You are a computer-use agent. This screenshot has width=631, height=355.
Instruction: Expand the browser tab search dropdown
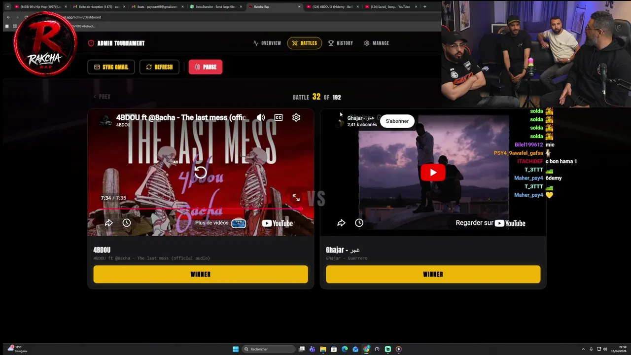7,7
